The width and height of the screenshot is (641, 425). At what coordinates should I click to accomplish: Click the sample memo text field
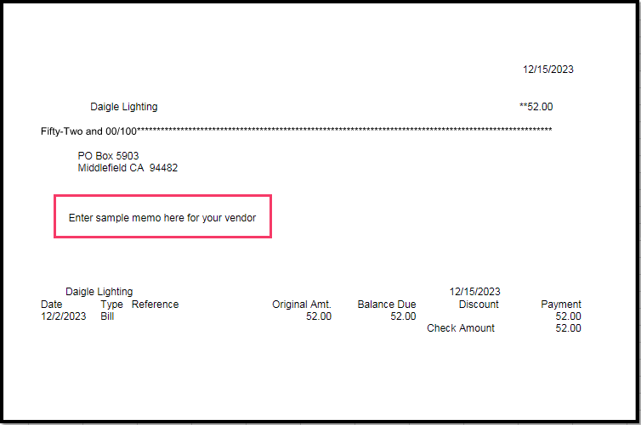(162, 218)
